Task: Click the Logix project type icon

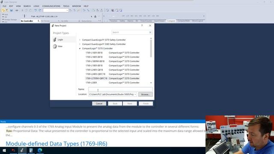Action: (x=55, y=40)
